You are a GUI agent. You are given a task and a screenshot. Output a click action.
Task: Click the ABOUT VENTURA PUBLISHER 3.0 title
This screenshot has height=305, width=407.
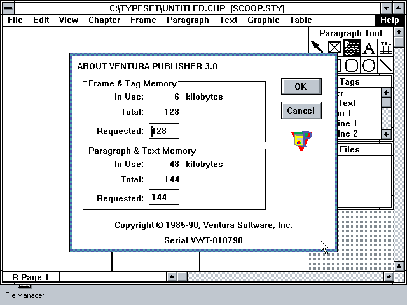click(147, 66)
